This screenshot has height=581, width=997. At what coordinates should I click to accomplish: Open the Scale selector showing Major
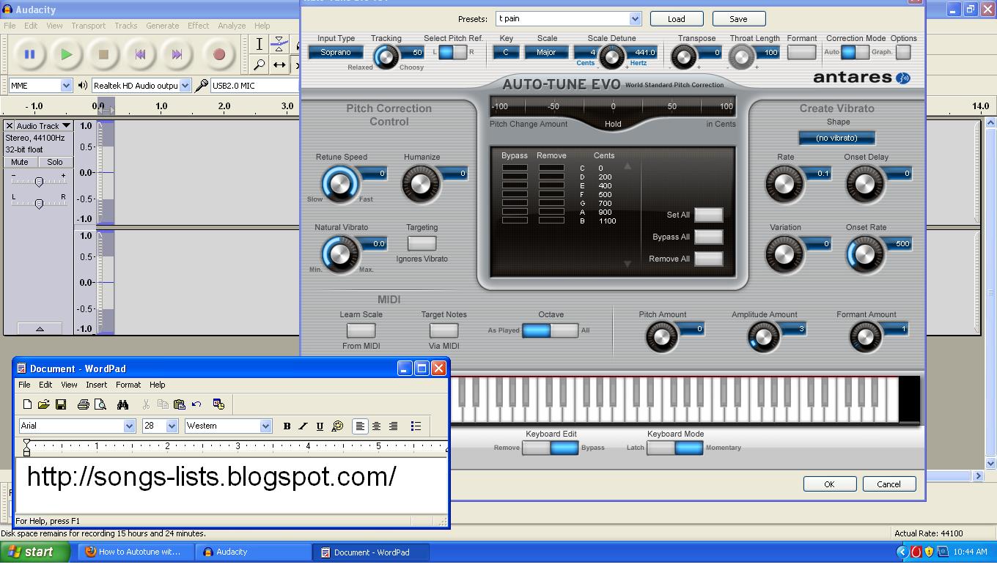546,52
